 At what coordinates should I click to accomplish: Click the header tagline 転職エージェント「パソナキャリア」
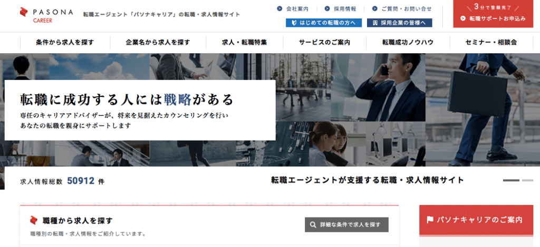[x=161, y=14]
